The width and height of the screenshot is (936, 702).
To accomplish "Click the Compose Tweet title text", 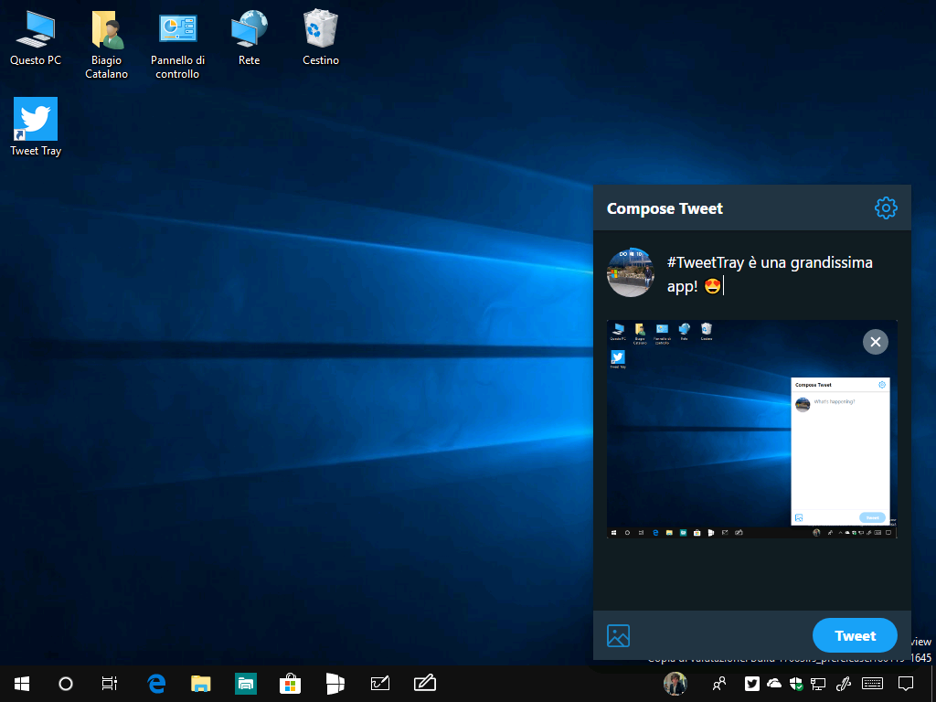I will click(665, 208).
